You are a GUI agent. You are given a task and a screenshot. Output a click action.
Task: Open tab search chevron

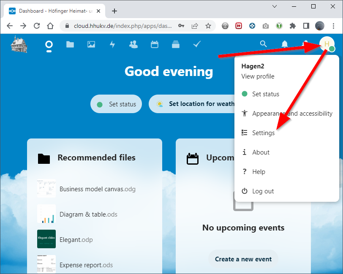(275, 6)
